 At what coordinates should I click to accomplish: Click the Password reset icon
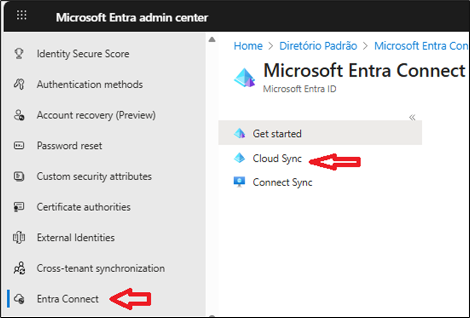19,146
